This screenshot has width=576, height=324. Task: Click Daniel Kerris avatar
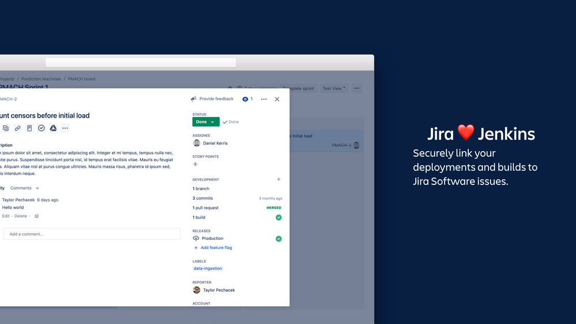pos(197,144)
